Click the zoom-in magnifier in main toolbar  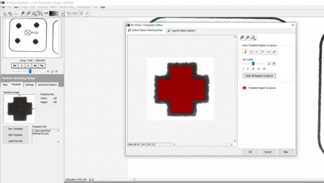[x=23, y=13]
